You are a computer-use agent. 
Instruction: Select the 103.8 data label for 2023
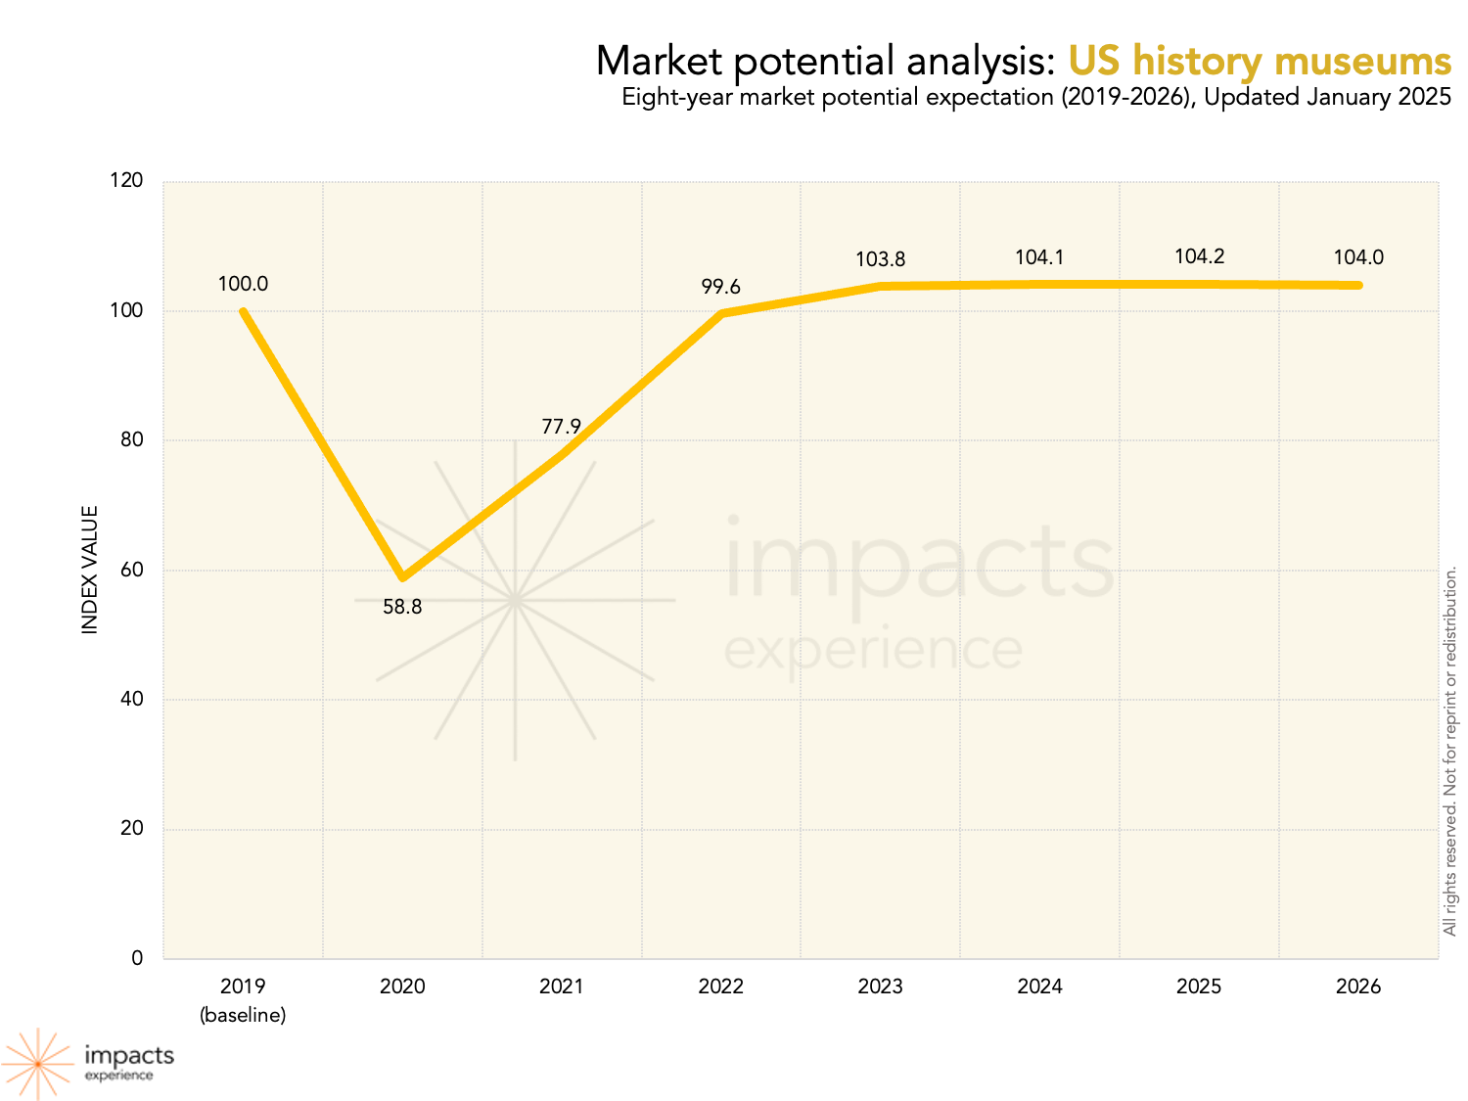880,259
